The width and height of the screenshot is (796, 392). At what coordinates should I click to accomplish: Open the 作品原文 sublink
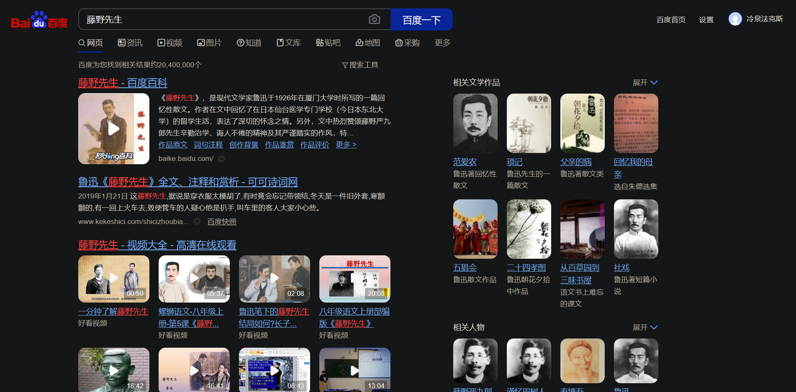(173, 145)
